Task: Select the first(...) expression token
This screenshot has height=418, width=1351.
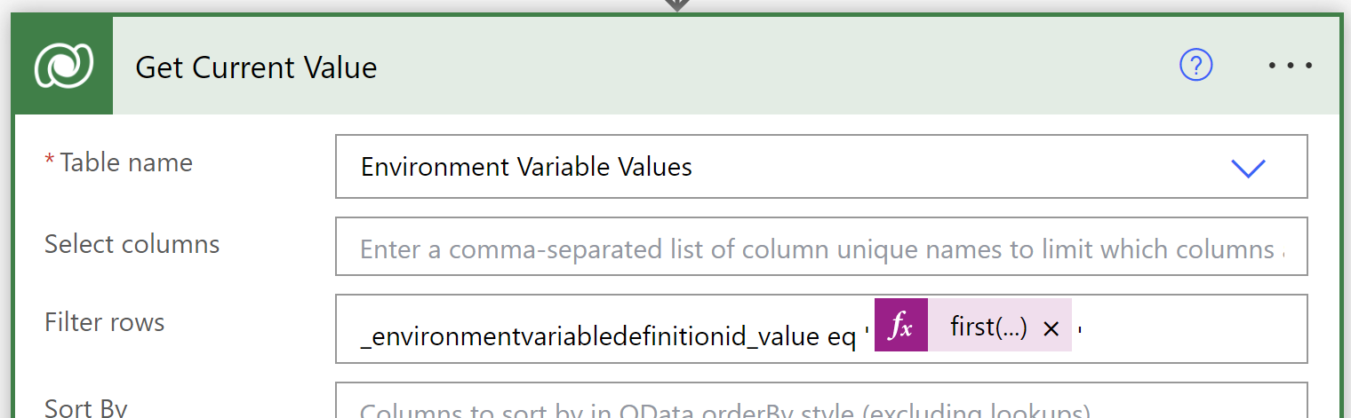Action: pyautogui.click(x=987, y=327)
